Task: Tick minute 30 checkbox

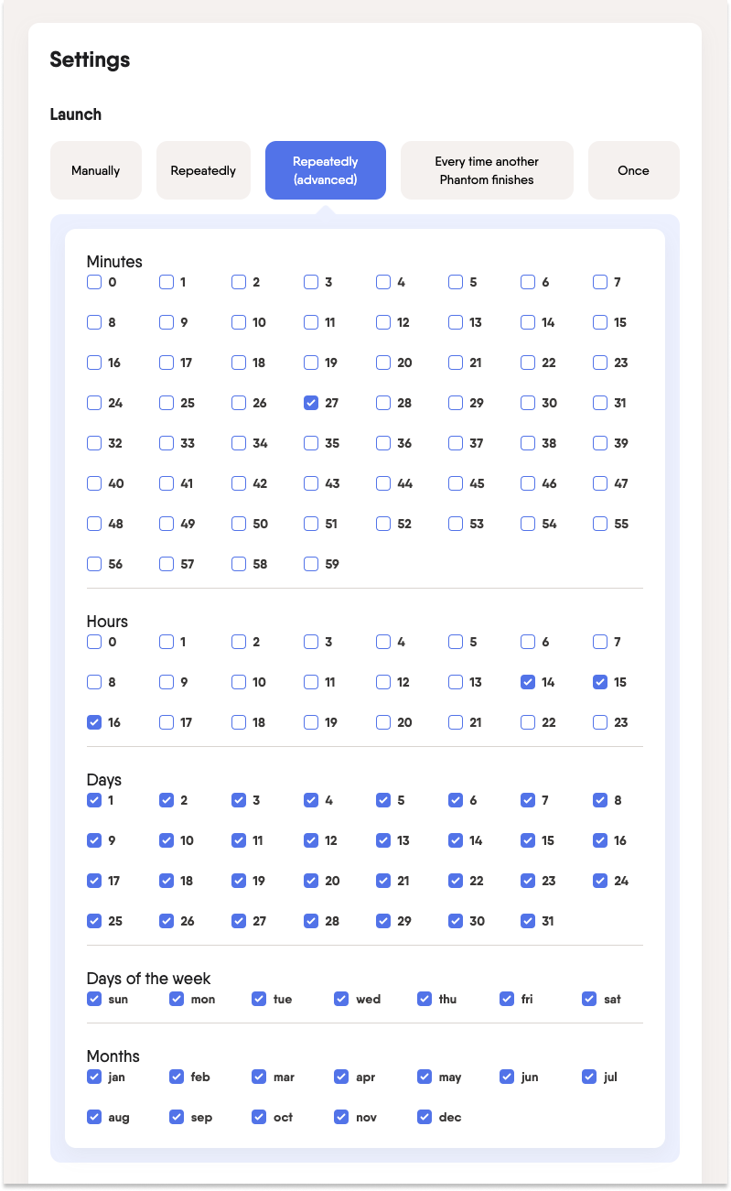Action: [528, 403]
